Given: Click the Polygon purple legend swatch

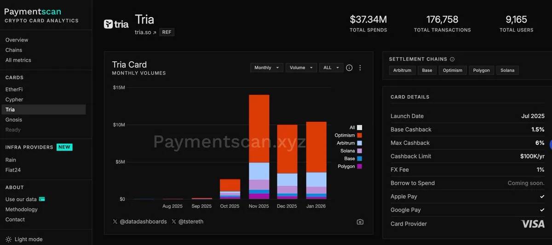Looking at the screenshot, I should [359, 166].
